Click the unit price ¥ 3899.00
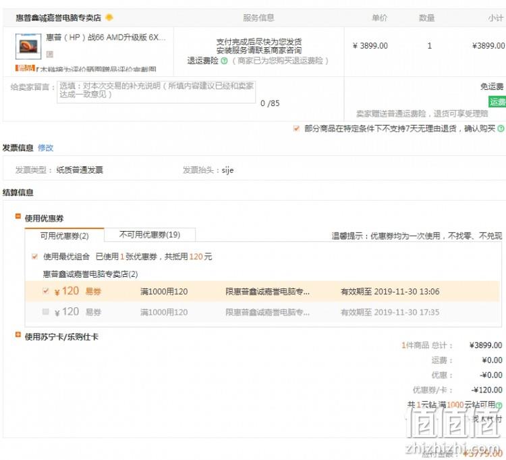The width and height of the screenshot is (506, 460). (x=370, y=46)
